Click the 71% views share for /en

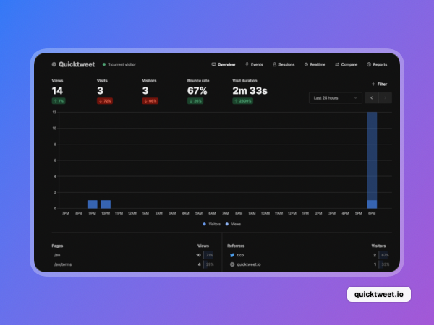click(x=210, y=255)
